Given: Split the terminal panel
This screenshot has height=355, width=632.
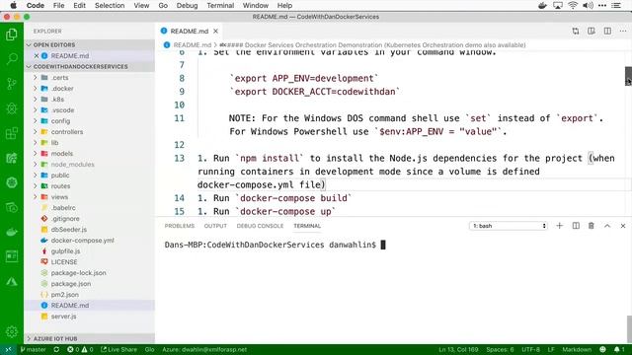Looking at the screenshot, I should pos(576,226).
